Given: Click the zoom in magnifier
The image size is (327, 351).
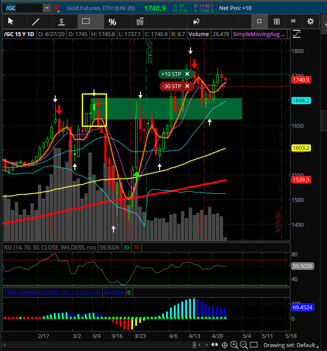Looking at the screenshot, I should [x=234, y=345].
